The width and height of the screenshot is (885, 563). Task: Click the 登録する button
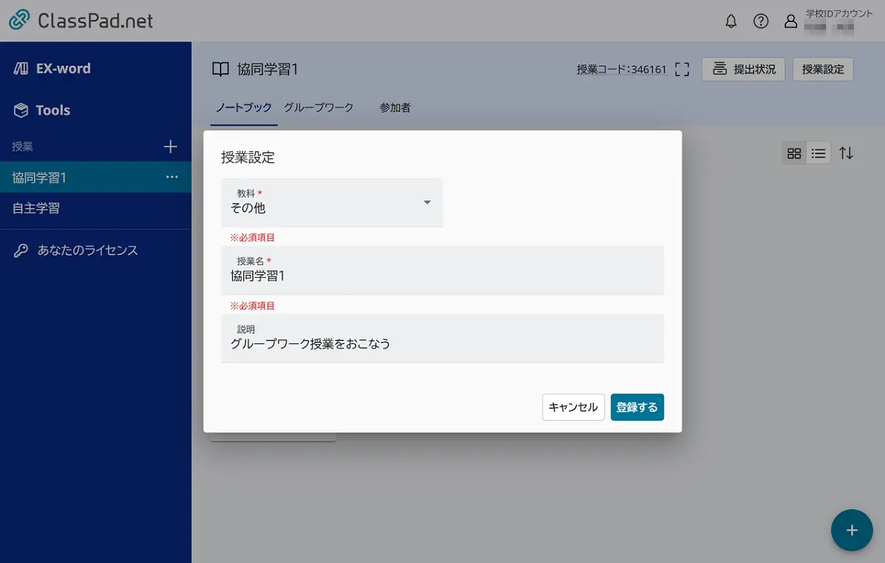coord(636,407)
